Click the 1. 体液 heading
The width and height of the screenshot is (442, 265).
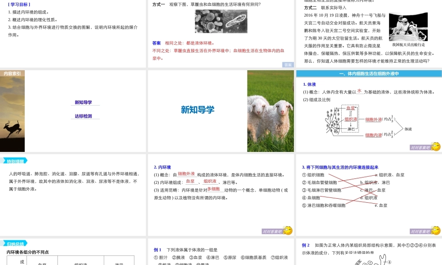(x=309, y=84)
